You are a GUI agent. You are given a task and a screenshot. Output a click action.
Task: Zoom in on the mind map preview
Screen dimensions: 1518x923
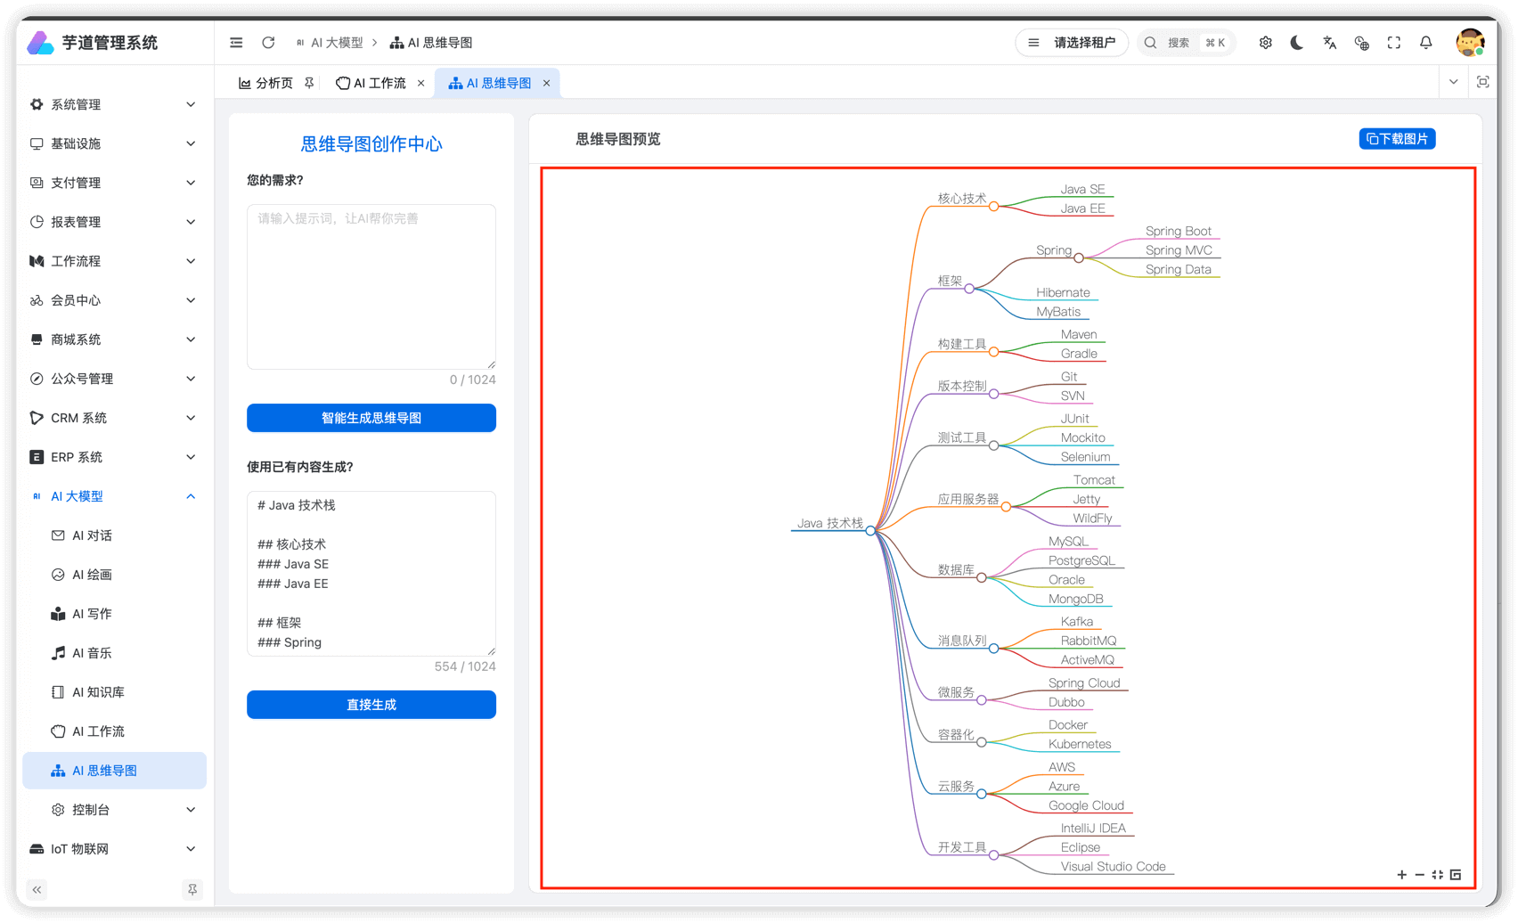1401,875
